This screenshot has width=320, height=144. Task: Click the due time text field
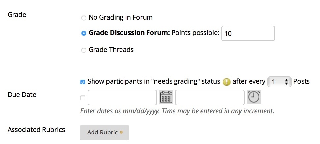210,97
